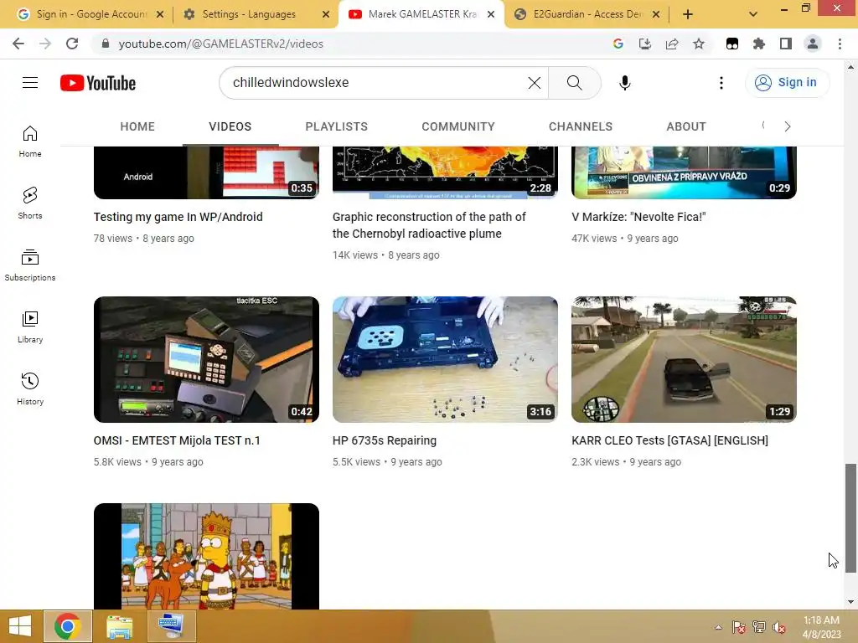
Task: Click the Google icon in address bar
Action: tap(618, 44)
